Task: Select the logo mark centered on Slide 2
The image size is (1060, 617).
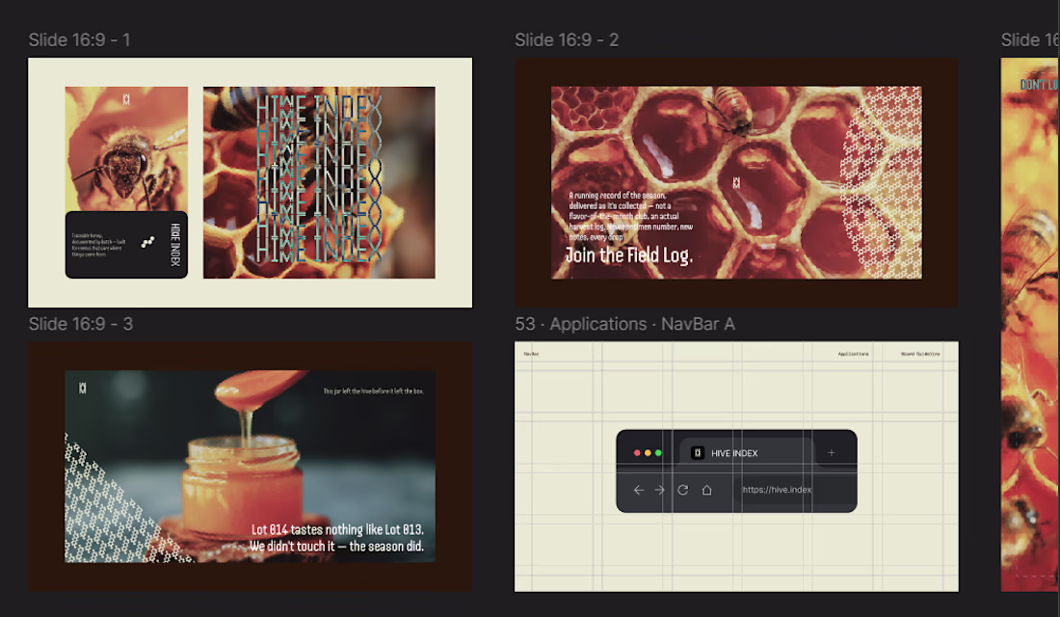Action: click(736, 182)
